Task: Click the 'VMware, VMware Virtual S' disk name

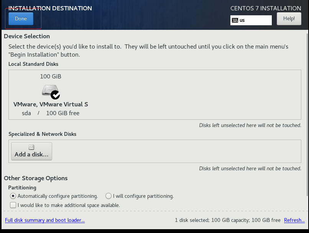Action: (51, 104)
